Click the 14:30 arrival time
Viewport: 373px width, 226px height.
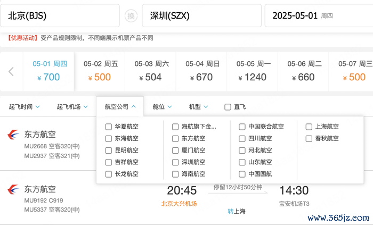click(x=294, y=190)
